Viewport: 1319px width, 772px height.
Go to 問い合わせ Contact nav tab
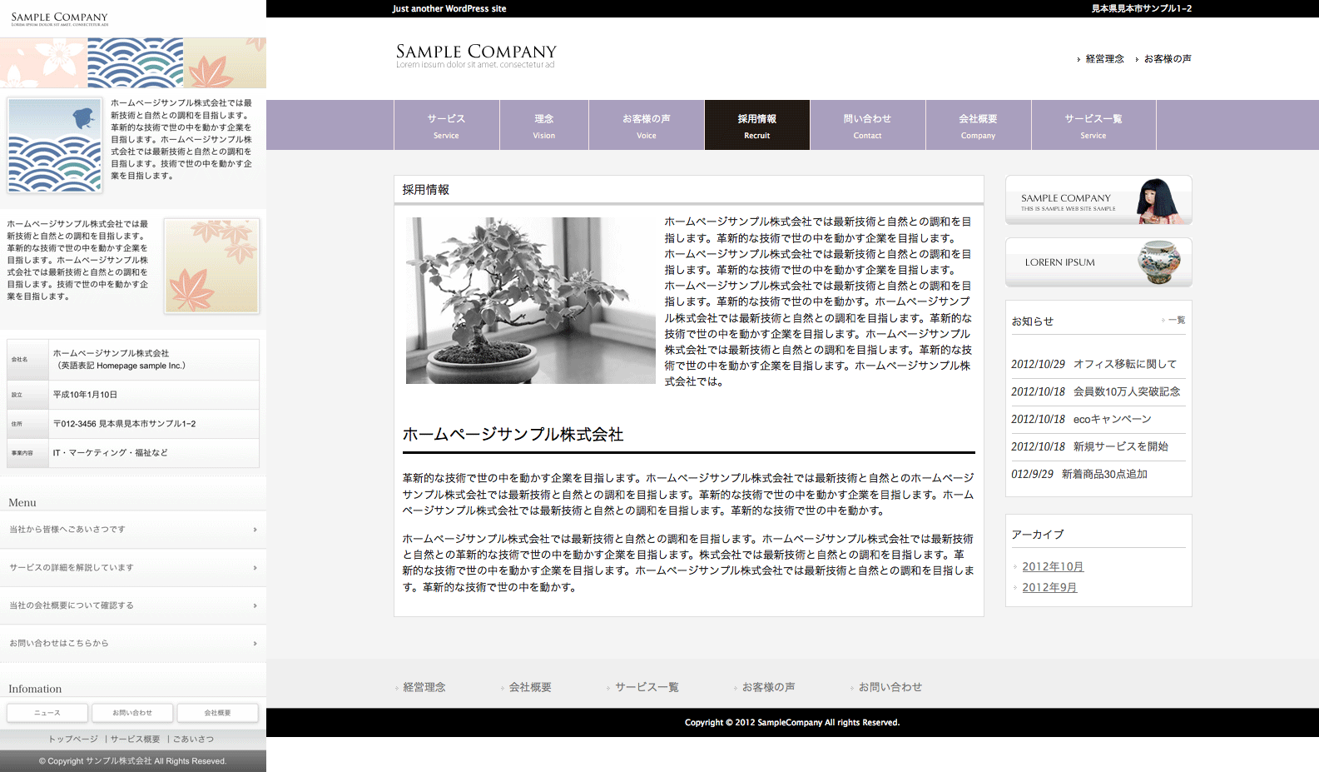[867, 125]
